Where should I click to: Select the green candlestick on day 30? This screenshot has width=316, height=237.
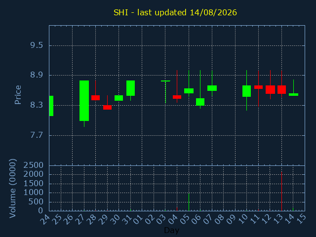[118, 98]
